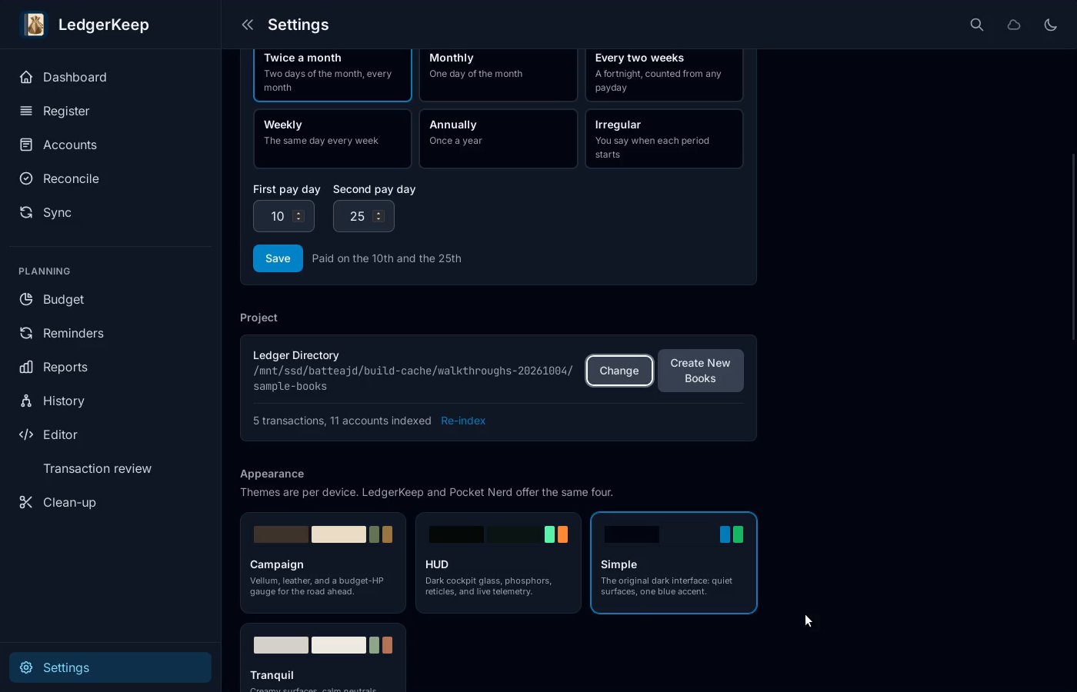Viewport: 1077px width, 692px height.
Task: Click the History branch icon
Action: click(26, 401)
